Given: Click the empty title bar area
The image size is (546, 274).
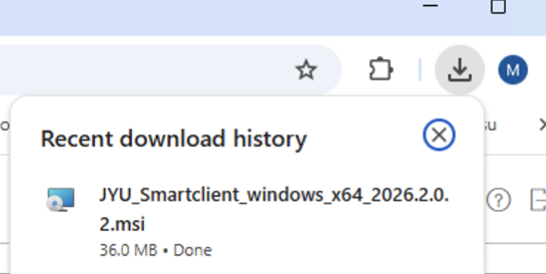Looking at the screenshot, I should (x=209, y=18).
